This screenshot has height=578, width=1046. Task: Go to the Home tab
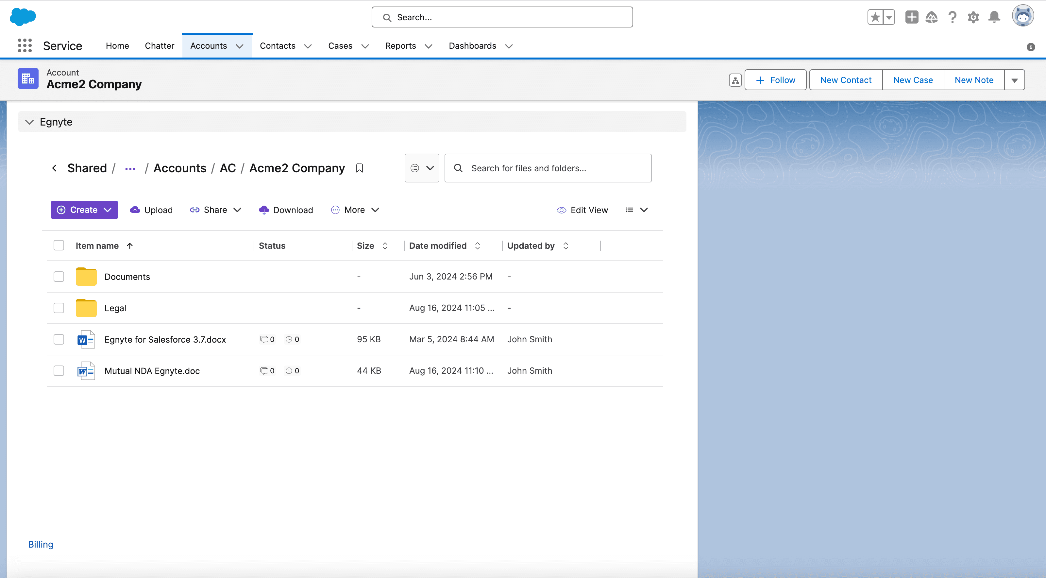(x=117, y=46)
